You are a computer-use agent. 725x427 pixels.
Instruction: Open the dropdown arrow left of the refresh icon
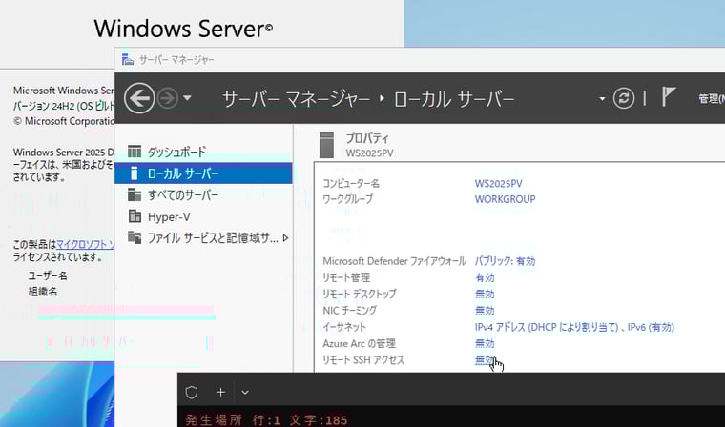(602, 98)
